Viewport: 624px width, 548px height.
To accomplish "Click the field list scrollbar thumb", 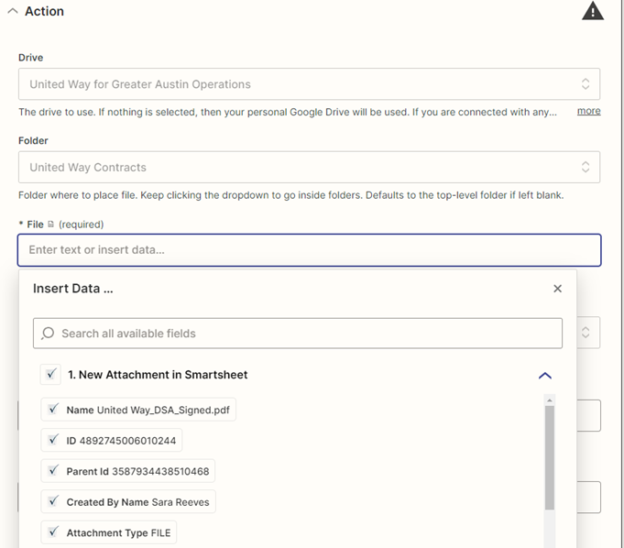I will [x=550, y=457].
